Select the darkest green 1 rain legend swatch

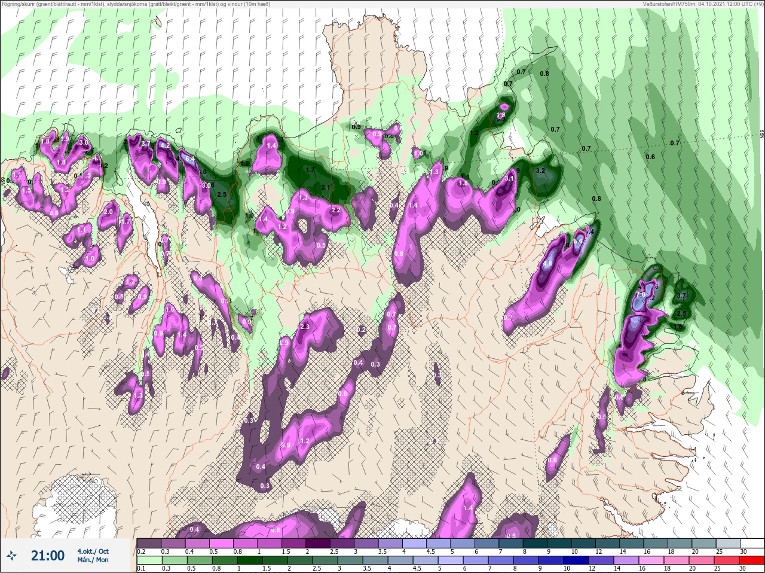(250, 561)
